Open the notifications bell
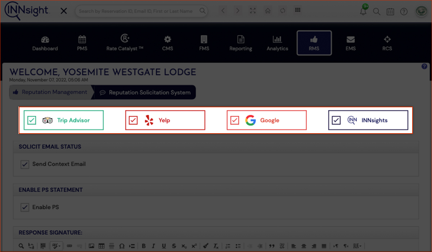The width and height of the screenshot is (432, 252). (364, 11)
